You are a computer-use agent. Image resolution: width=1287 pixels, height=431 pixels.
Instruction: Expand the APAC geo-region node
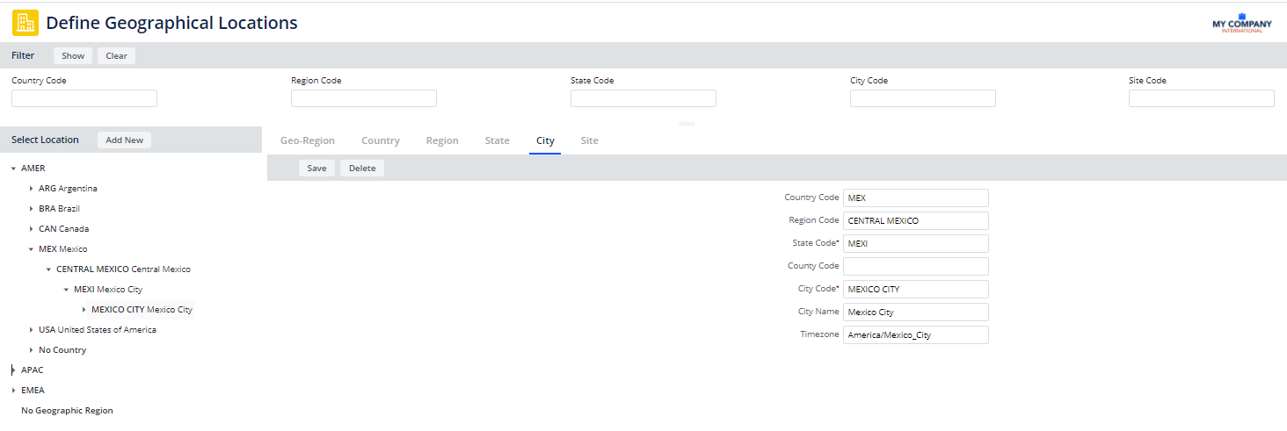pos(13,370)
